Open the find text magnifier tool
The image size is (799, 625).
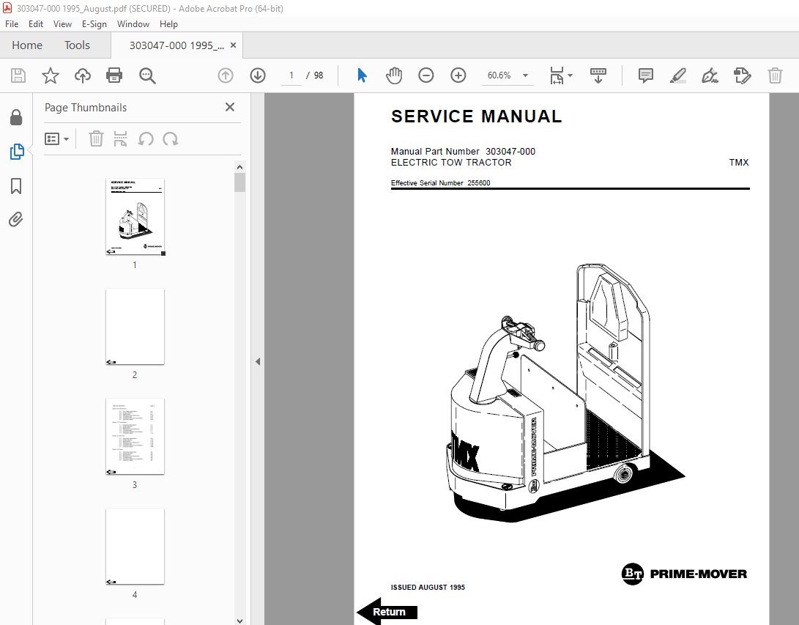pos(147,75)
